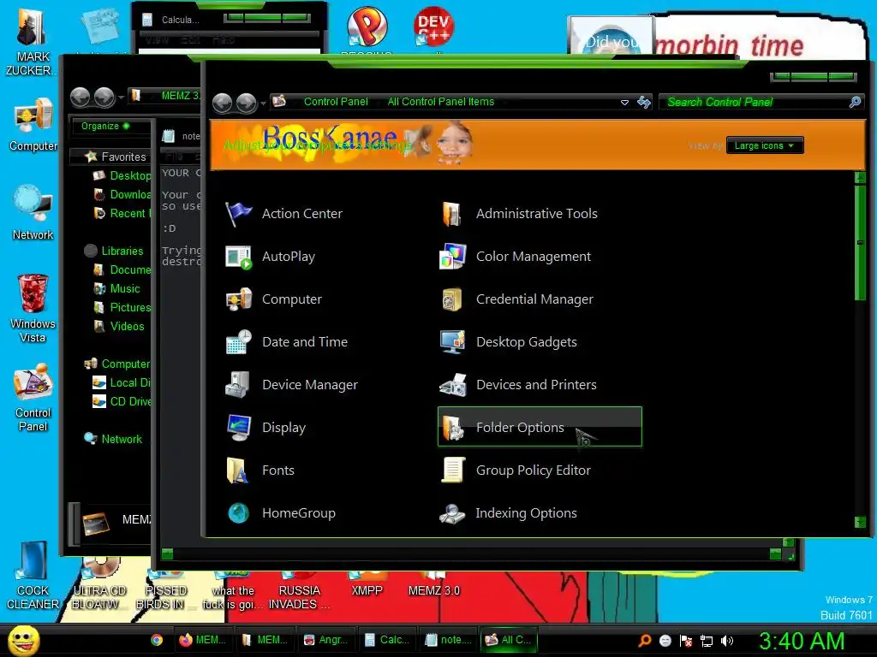This screenshot has width=877, height=657.
Task: Open Devices and Printers icon
Action: tap(452, 384)
